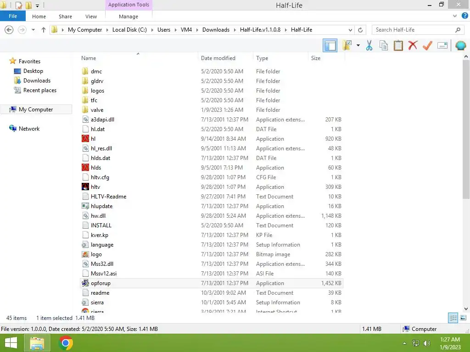Screen dimensions: 470x352
Task: Open the Home ribbon tab
Action: 39,16
